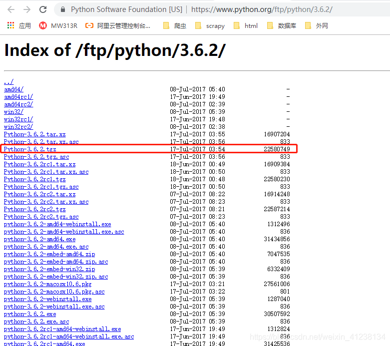Click the file size 22580749
This screenshot has height=346, width=390.
click(277, 149)
